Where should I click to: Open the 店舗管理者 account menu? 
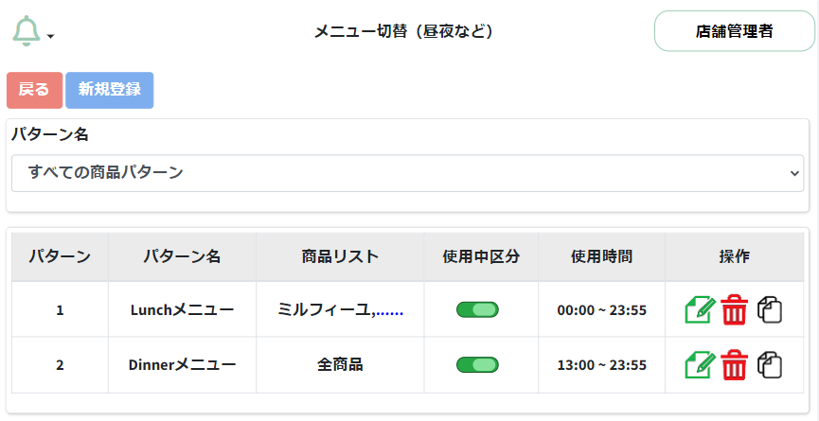coord(734,31)
